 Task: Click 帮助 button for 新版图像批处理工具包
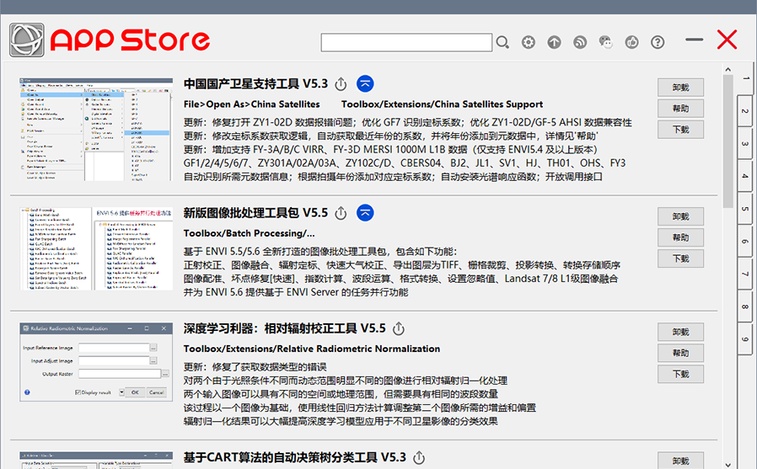coord(681,237)
